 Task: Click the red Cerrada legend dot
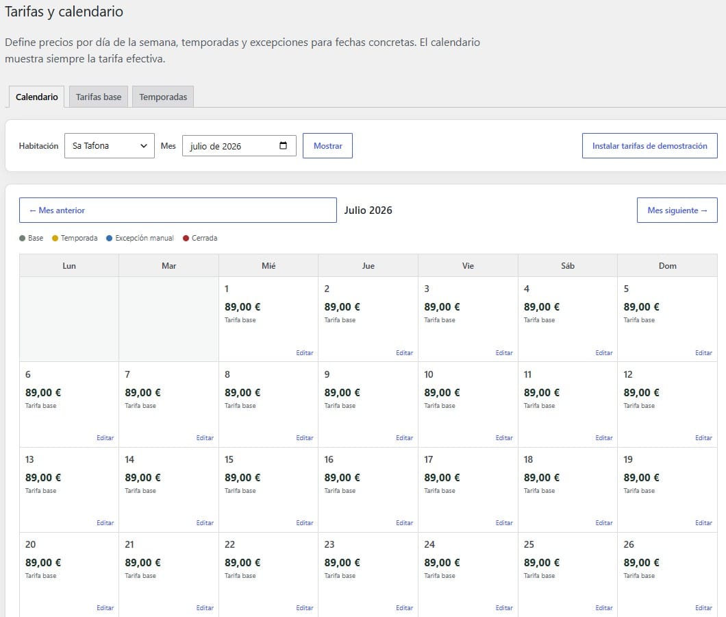(186, 238)
